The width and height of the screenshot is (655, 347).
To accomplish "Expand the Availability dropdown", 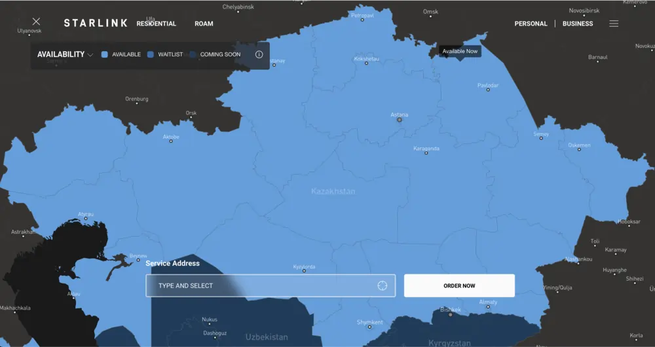I will pyautogui.click(x=65, y=54).
